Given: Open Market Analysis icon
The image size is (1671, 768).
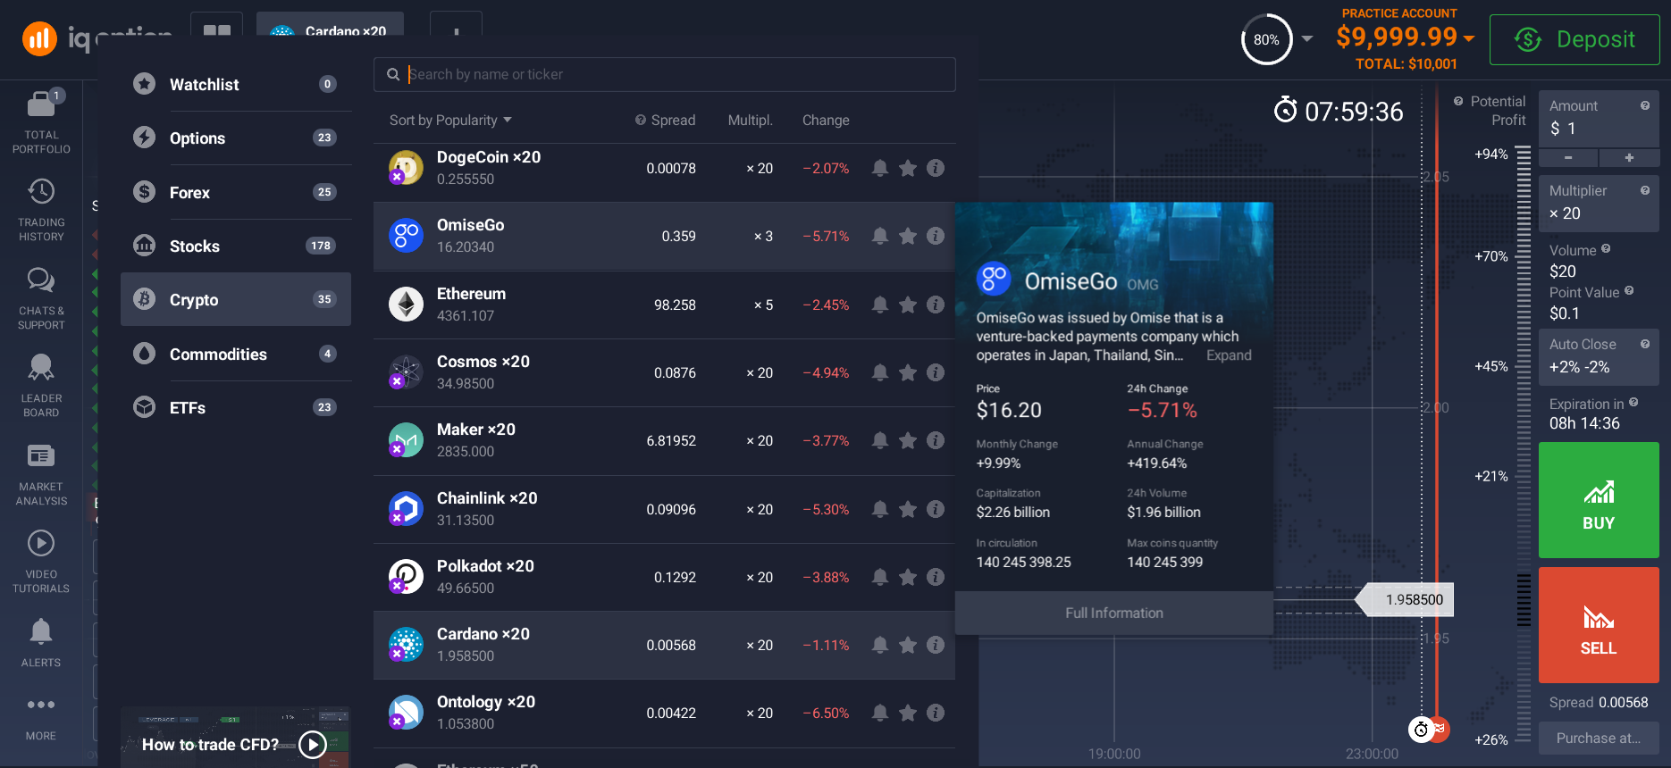Looking at the screenshot, I should 41,456.
